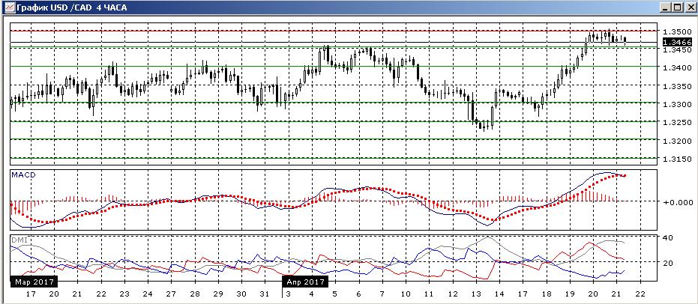Click the DMI scale value 40

point(667,238)
